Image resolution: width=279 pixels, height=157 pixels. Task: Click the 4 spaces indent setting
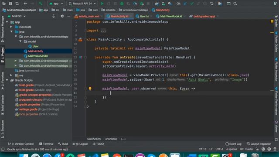[x=231, y=149]
